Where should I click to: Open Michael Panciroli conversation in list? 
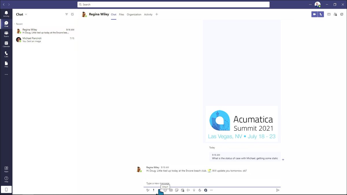(45, 40)
